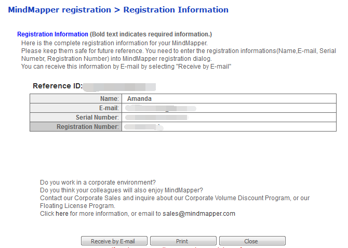The width and height of the screenshot is (348, 248).
Task: Click the bold text required information note
Action: pos(151,34)
